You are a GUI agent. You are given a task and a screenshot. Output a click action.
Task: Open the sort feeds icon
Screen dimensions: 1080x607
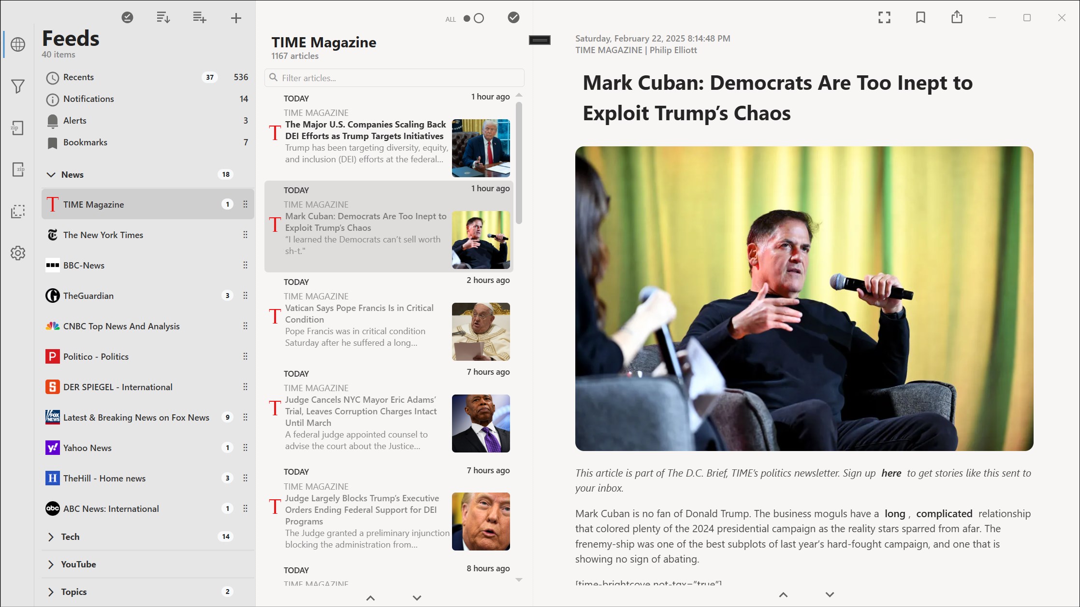163,18
